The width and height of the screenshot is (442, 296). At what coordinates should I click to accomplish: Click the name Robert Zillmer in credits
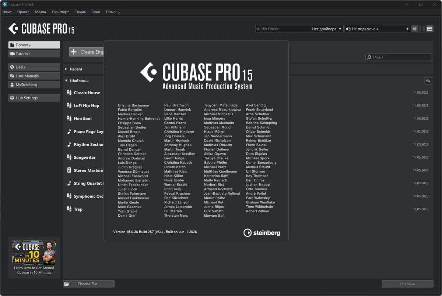tap(258, 211)
